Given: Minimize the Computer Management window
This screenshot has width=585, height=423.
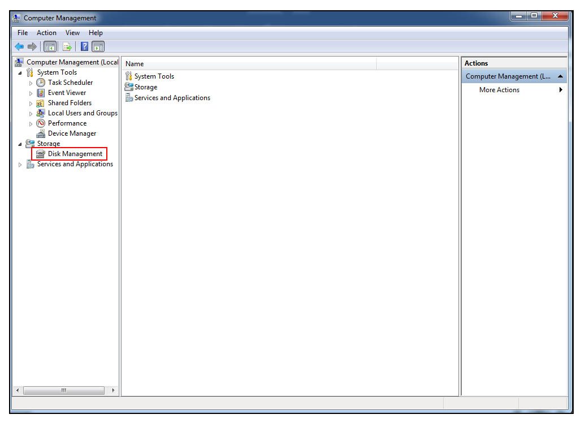Looking at the screenshot, I should pyautogui.click(x=519, y=16).
